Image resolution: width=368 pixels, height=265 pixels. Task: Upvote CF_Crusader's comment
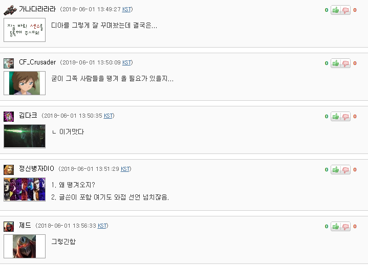pyautogui.click(x=336, y=63)
